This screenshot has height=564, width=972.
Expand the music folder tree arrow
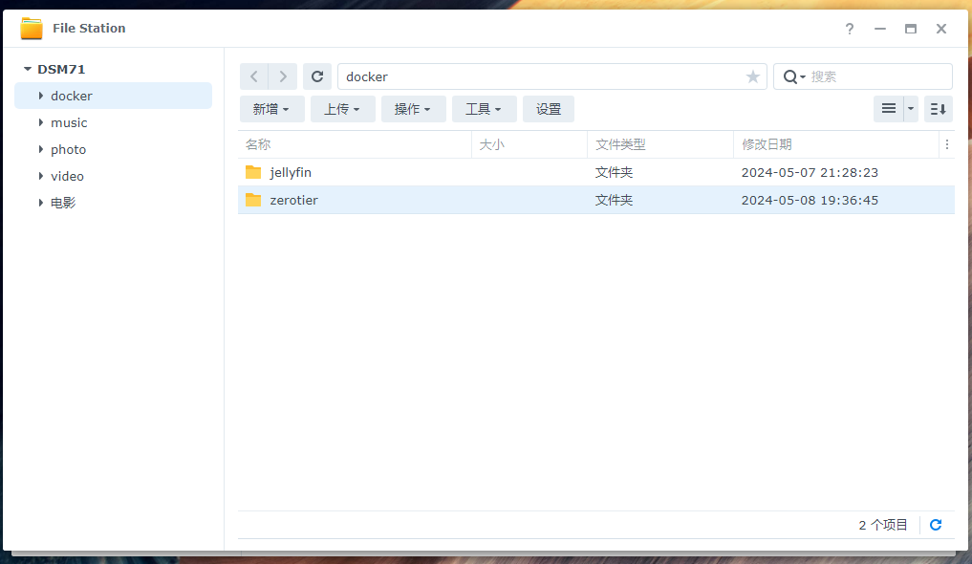pos(41,122)
